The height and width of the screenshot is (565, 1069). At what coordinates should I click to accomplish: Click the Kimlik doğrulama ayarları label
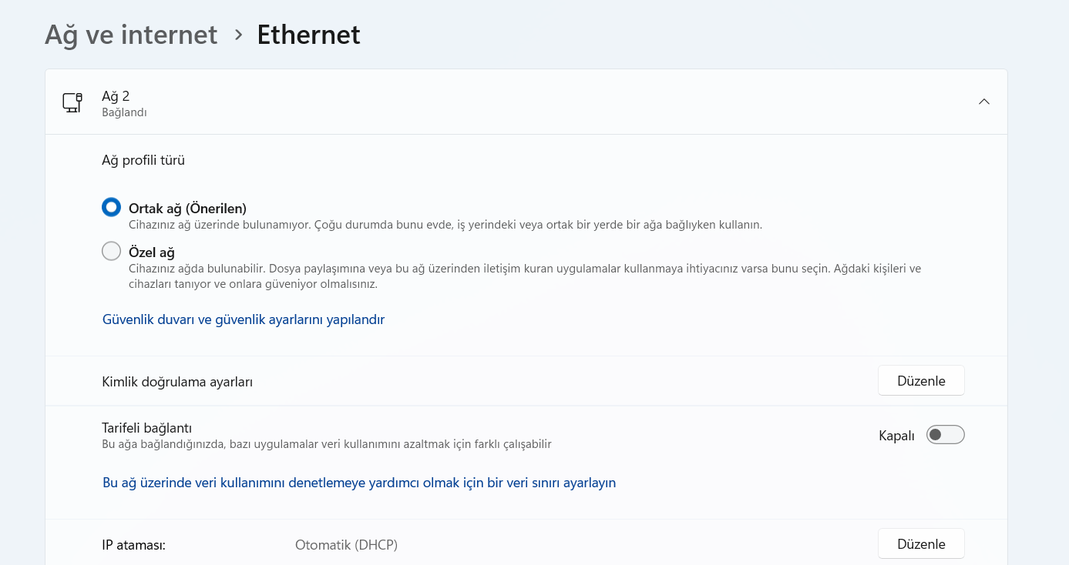pos(177,382)
